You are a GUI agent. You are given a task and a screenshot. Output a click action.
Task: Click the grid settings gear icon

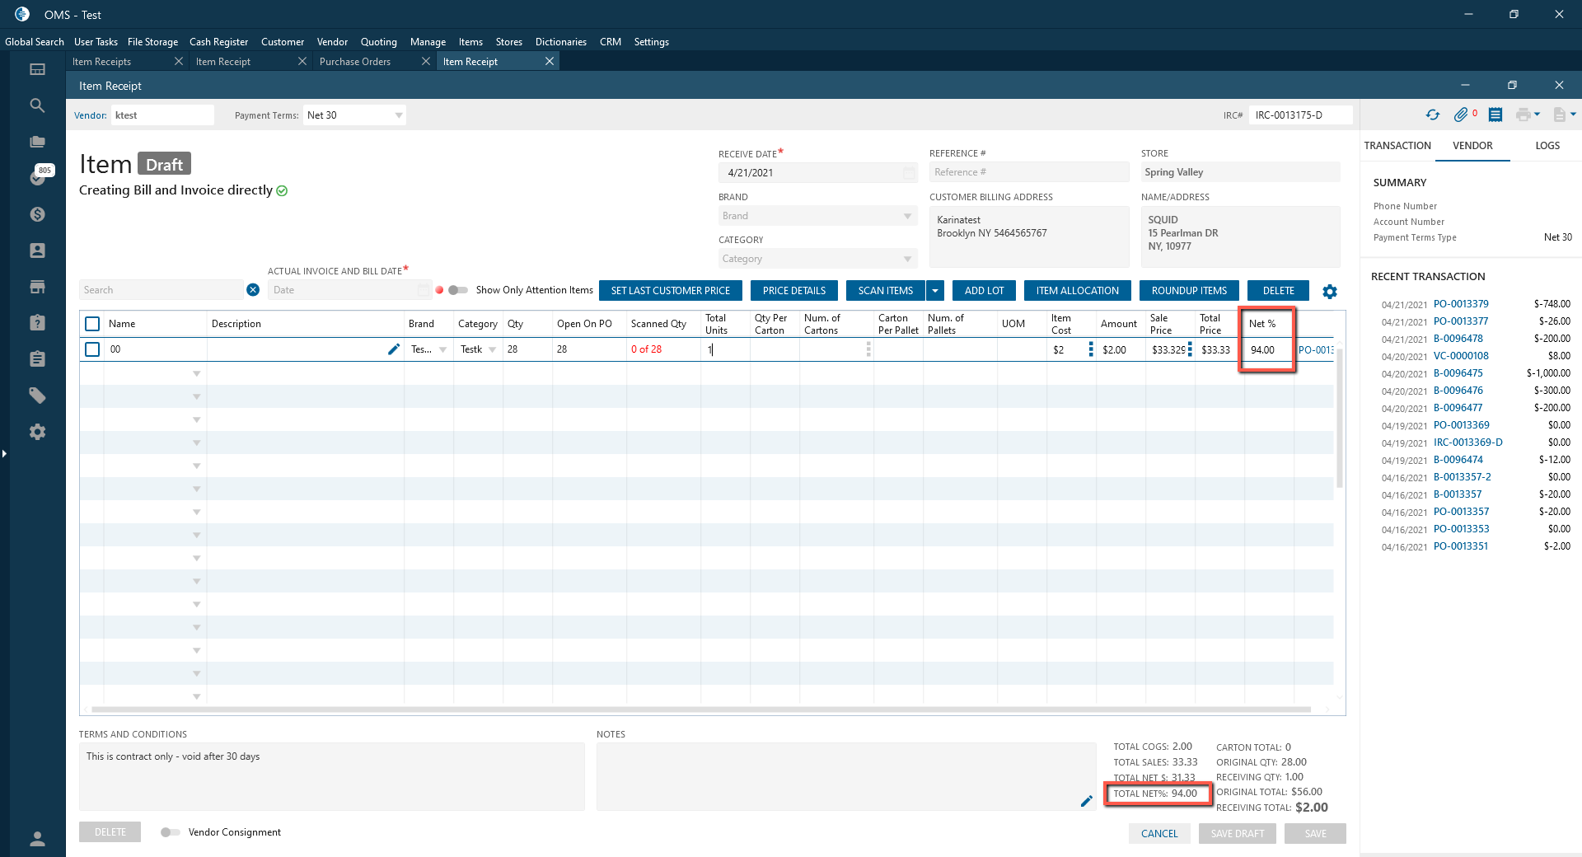pos(1330,292)
